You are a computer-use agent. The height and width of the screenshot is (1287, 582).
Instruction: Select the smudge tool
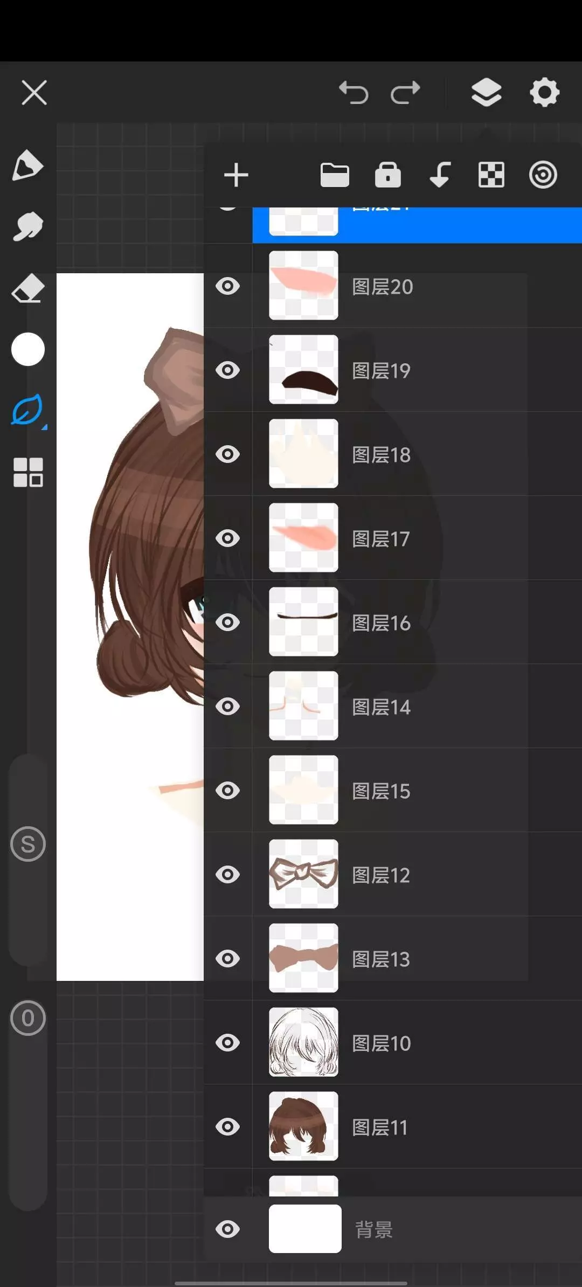(27, 227)
